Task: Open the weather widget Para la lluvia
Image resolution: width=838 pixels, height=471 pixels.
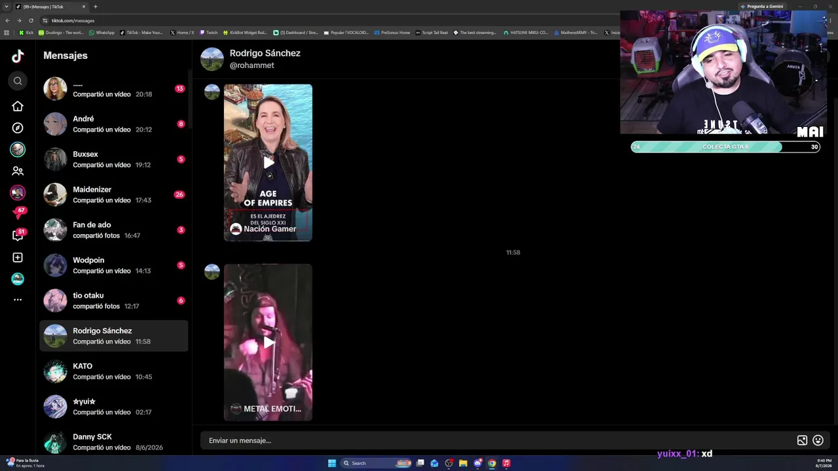Action: click(25, 463)
